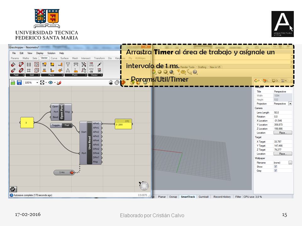Open the Solution menu
Viewport: 302px width, 226px height.
pyautogui.click(x=51, y=53)
